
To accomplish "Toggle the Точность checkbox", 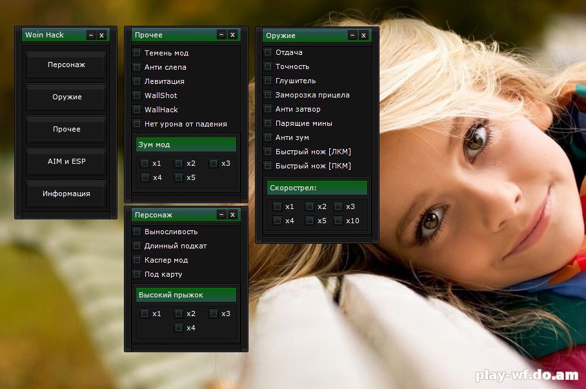I will coord(268,66).
